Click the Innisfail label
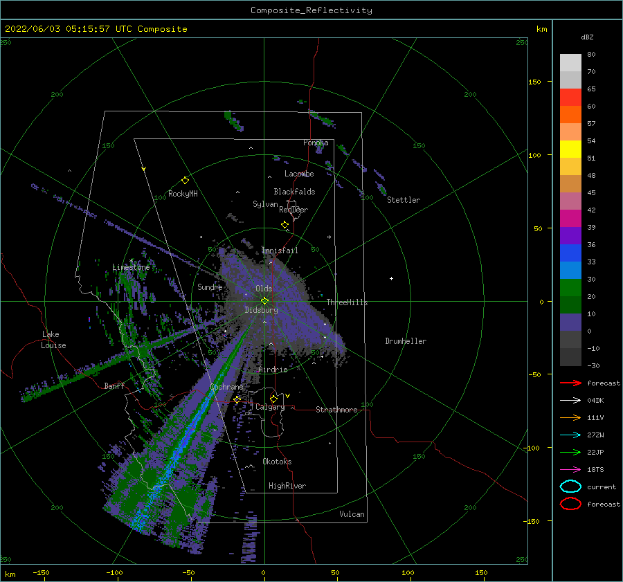The width and height of the screenshot is (623, 582). pos(280,251)
